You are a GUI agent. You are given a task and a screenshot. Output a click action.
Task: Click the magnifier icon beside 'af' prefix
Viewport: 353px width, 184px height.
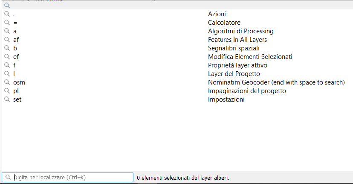click(x=7, y=40)
